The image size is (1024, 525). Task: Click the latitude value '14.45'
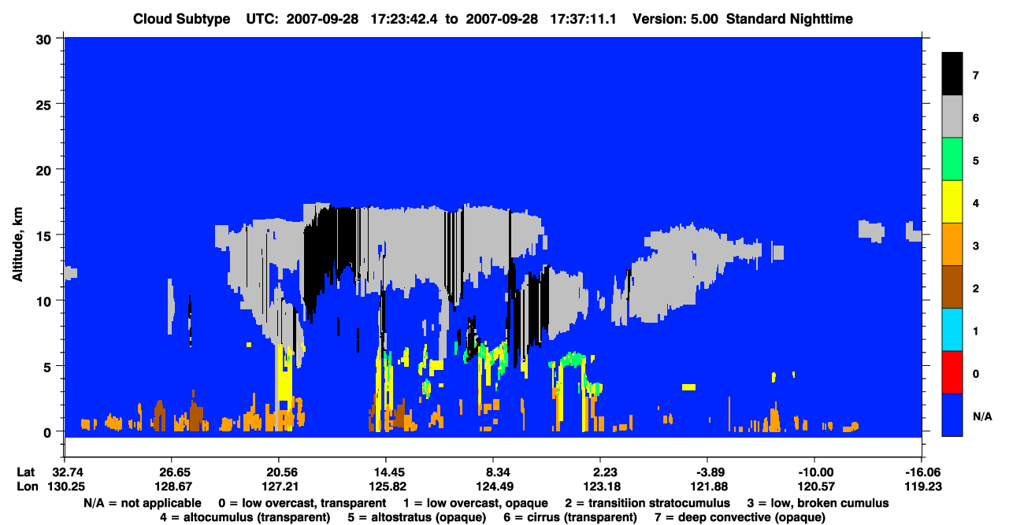pos(385,472)
